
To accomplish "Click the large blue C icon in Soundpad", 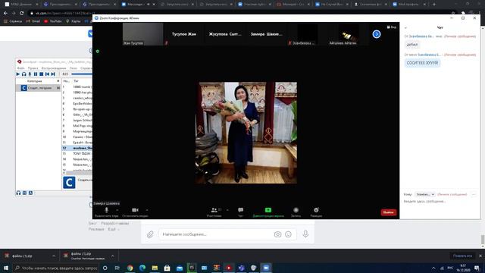I will point(69,183).
